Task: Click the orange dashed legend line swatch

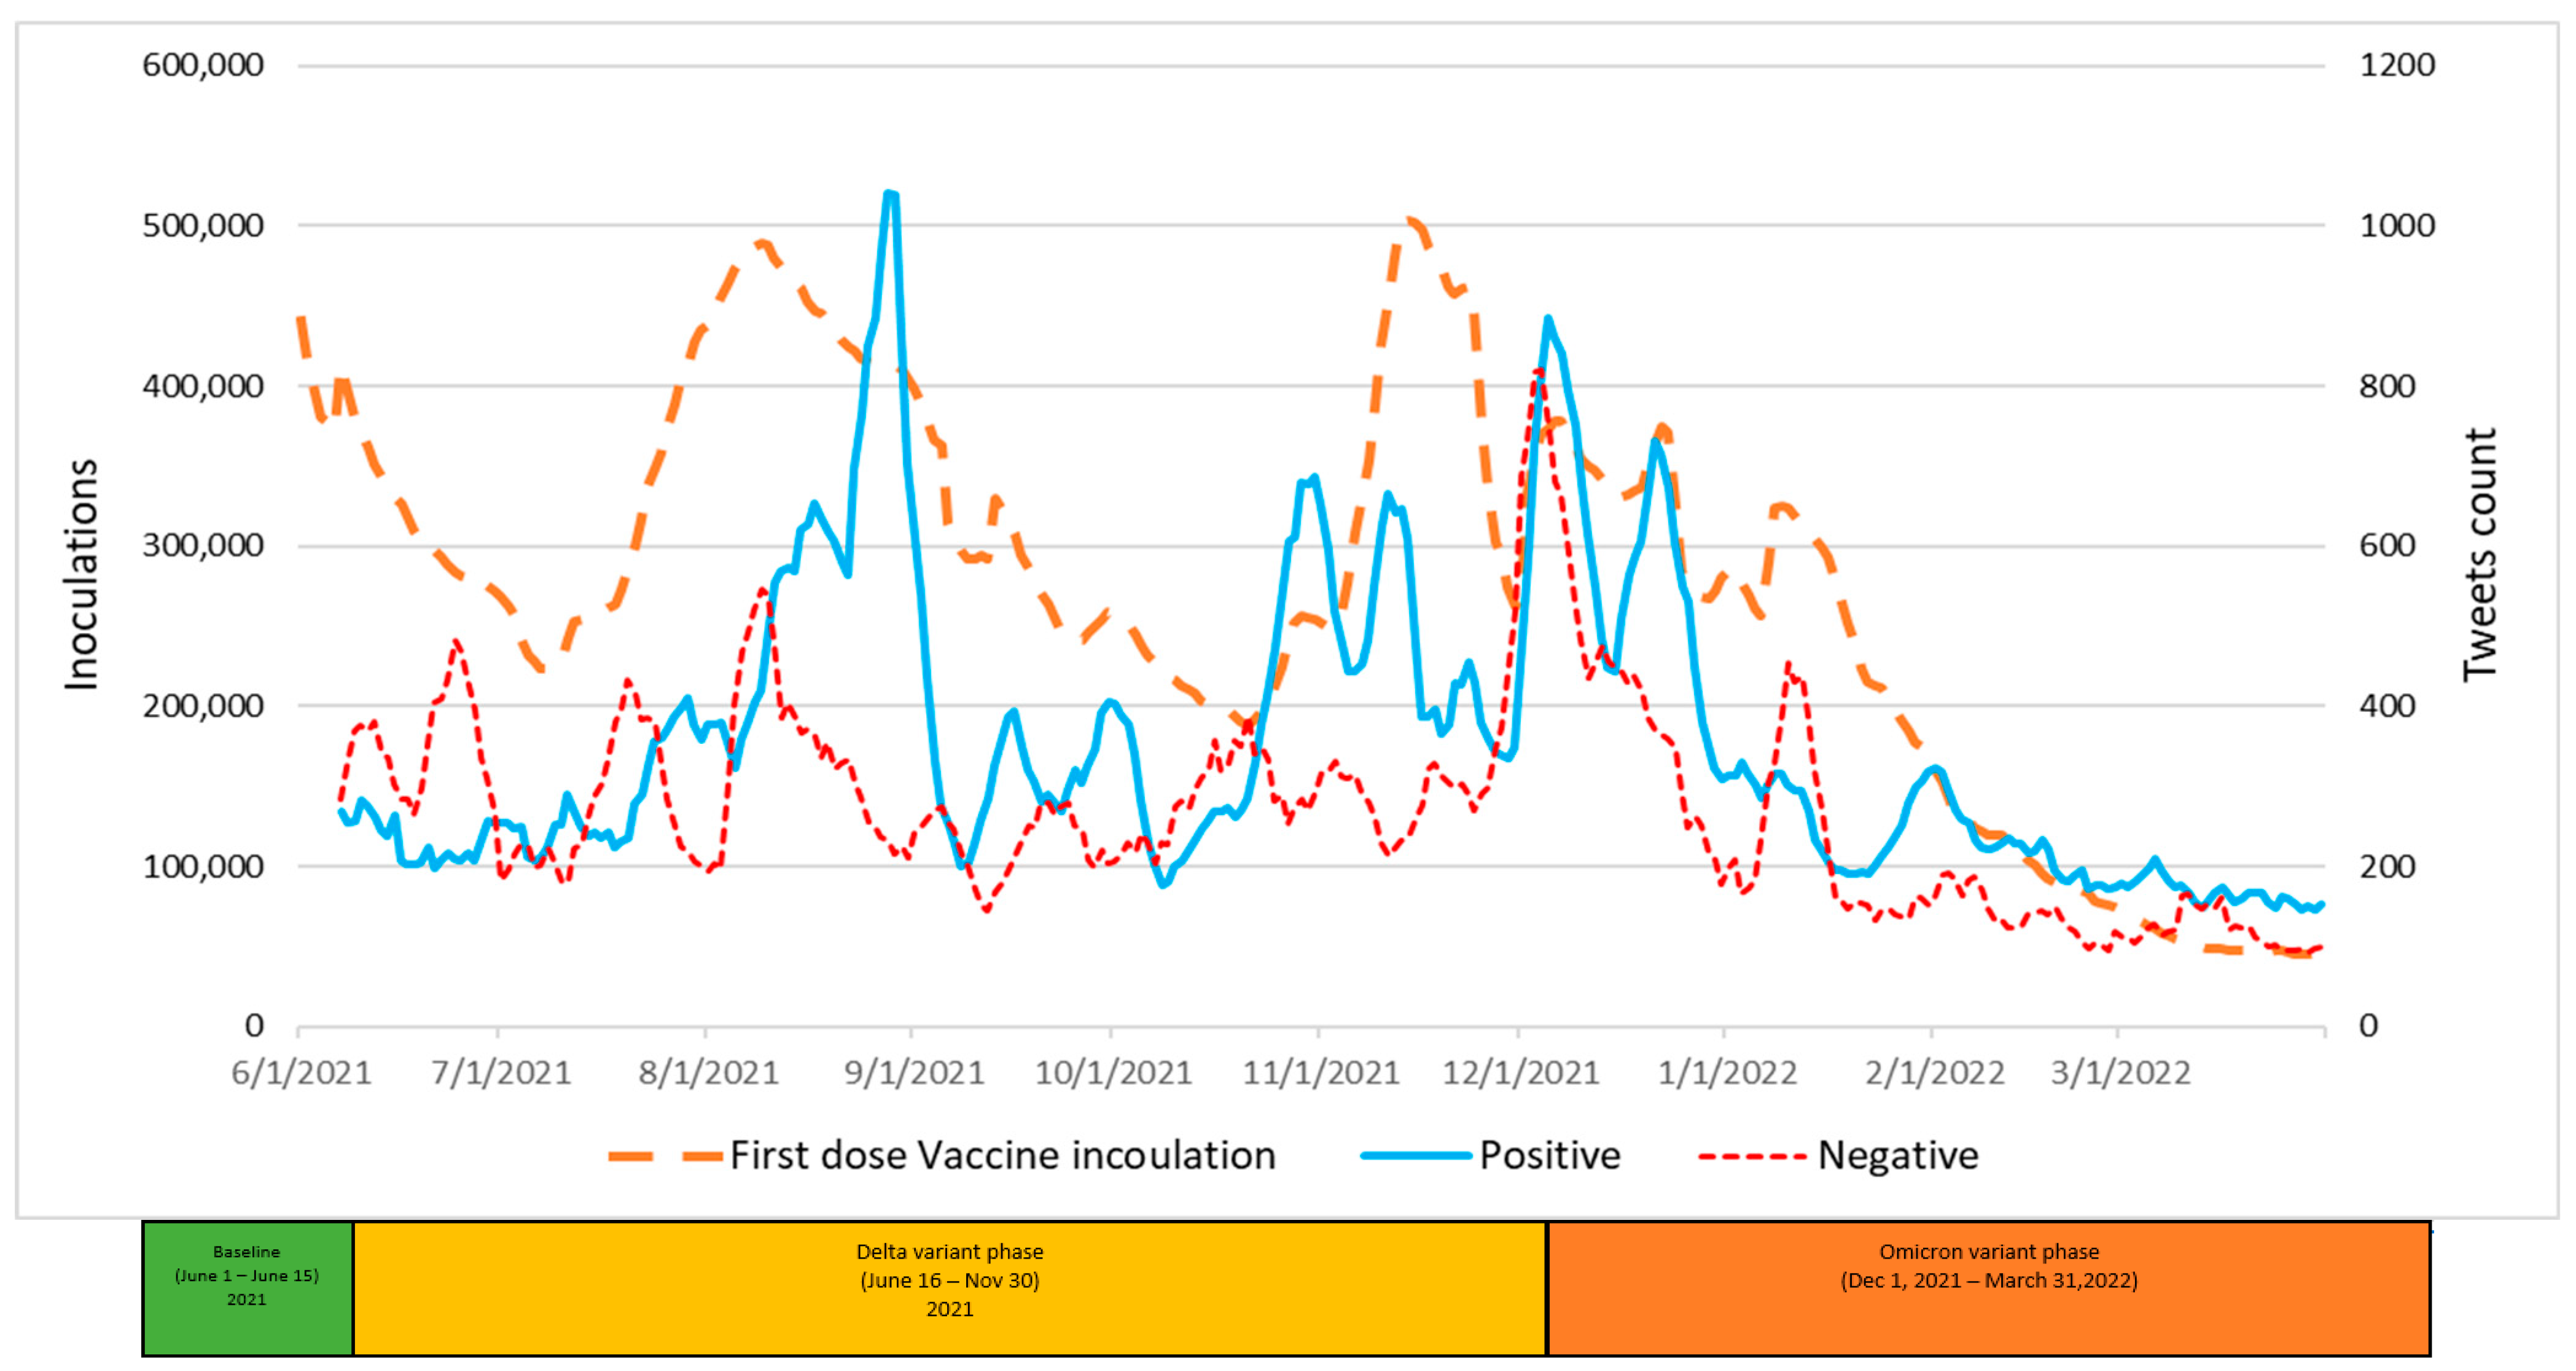Action: (x=665, y=1156)
